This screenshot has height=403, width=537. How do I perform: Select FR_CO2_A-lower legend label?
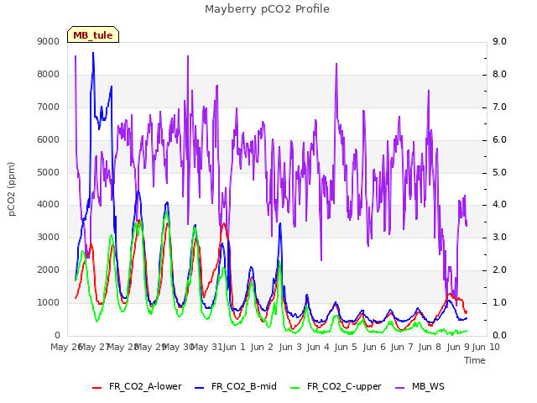click(x=145, y=386)
